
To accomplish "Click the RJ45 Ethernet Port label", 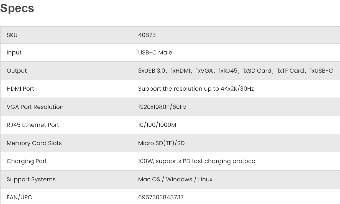I will coord(33,125).
